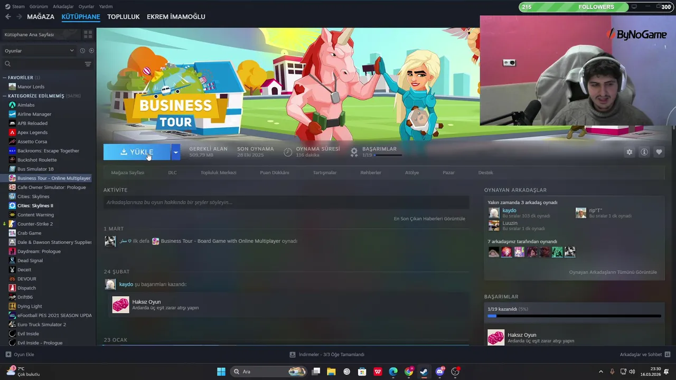This screenshot has width=676, height=380.
Task: Click Haksız Oyun achievement thumbnail in activity
Action: [x=120, y=305]
